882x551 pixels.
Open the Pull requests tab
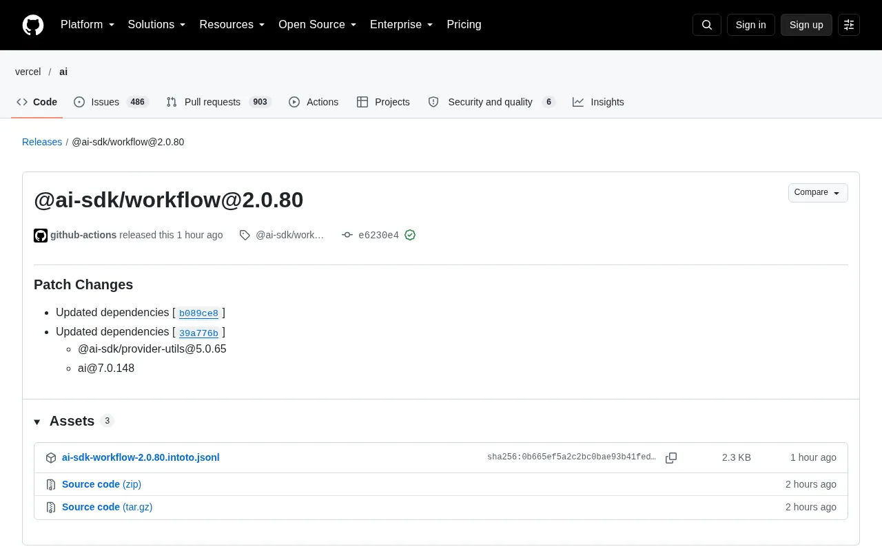[219, 102]
